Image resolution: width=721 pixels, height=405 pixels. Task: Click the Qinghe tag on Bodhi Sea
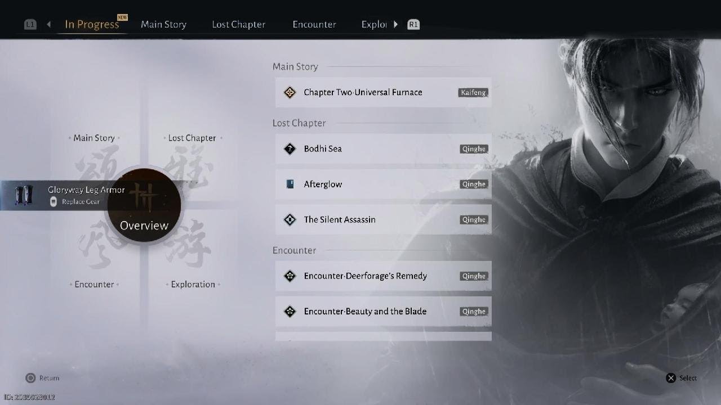coord(474,149)
